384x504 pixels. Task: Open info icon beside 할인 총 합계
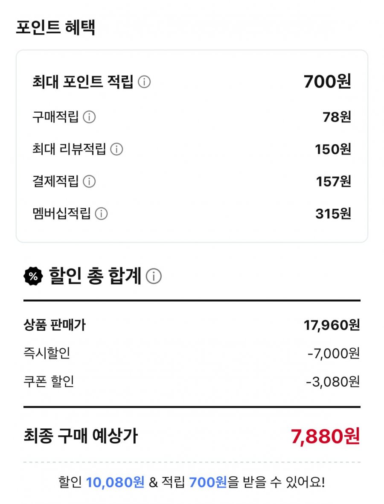[154, 277]
